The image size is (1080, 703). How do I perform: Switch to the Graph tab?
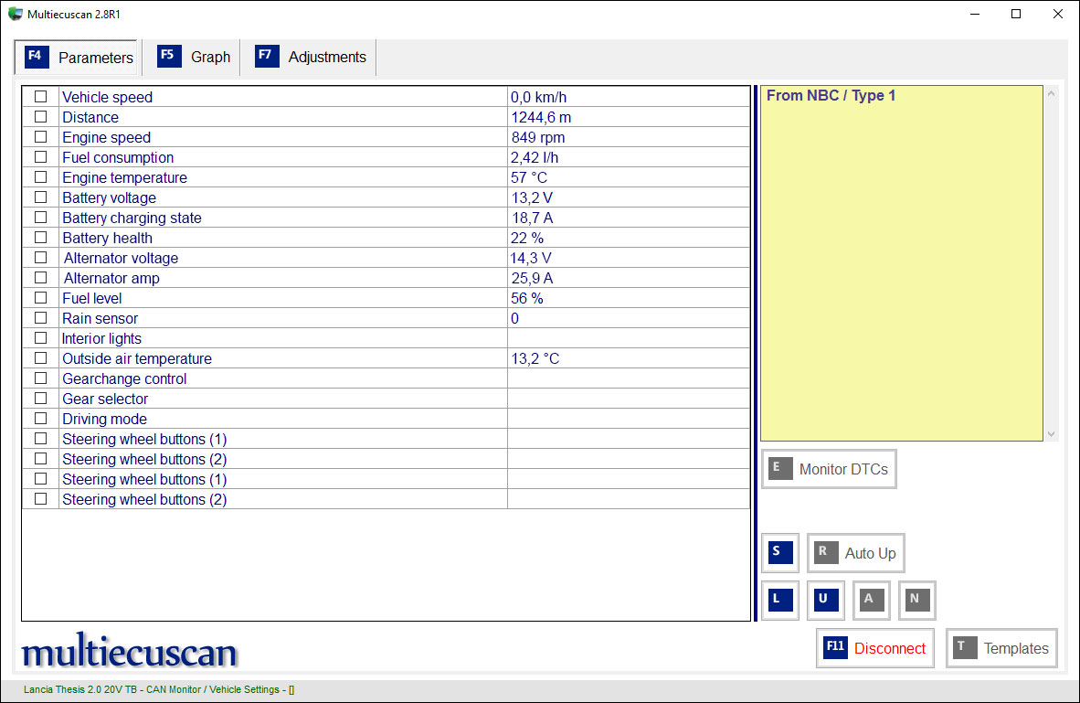coord(194,58)
